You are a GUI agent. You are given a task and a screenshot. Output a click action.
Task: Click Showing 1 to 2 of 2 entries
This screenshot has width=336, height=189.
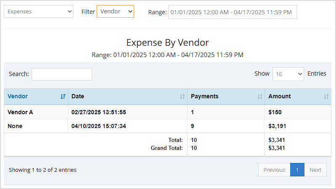pyautogui.click(x=42, y=170)
